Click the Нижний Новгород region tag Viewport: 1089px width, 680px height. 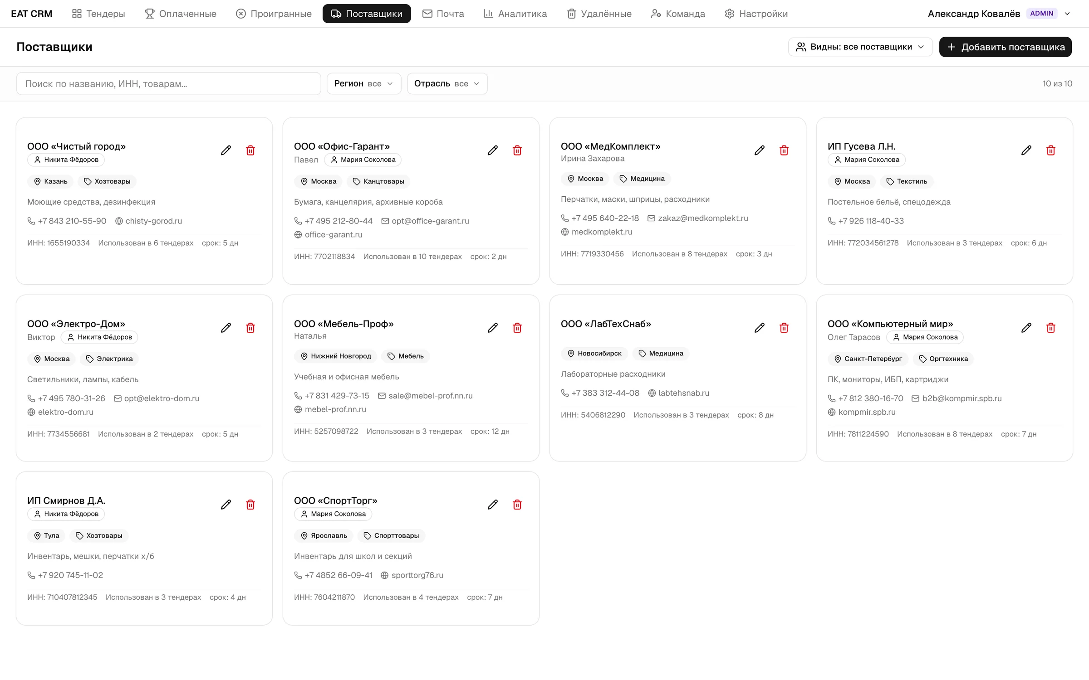pos(336,356)
